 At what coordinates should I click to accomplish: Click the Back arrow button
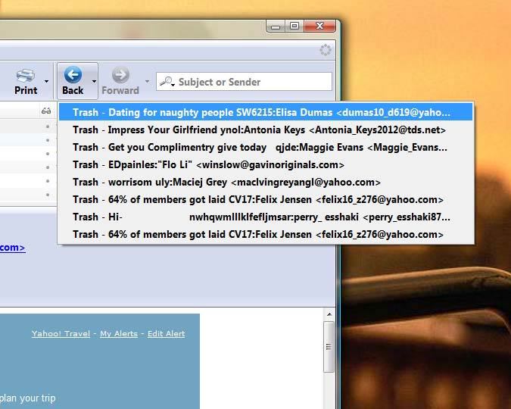tap(73, 81)
